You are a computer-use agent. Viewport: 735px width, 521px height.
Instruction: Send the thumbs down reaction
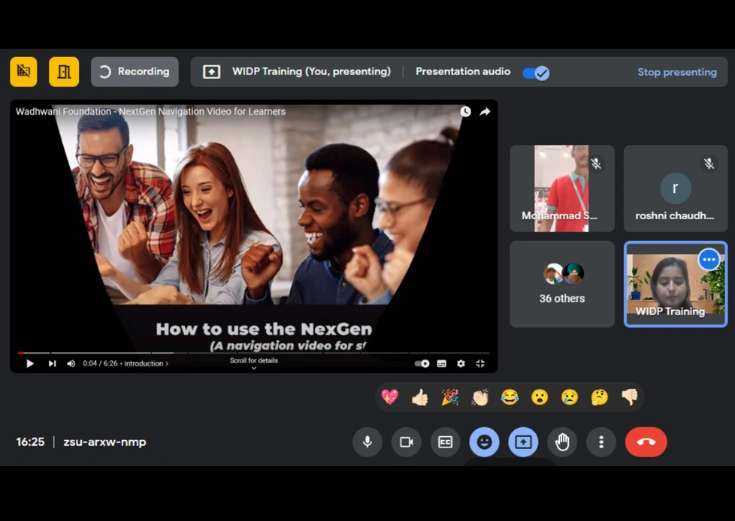[x=630, y=397]
